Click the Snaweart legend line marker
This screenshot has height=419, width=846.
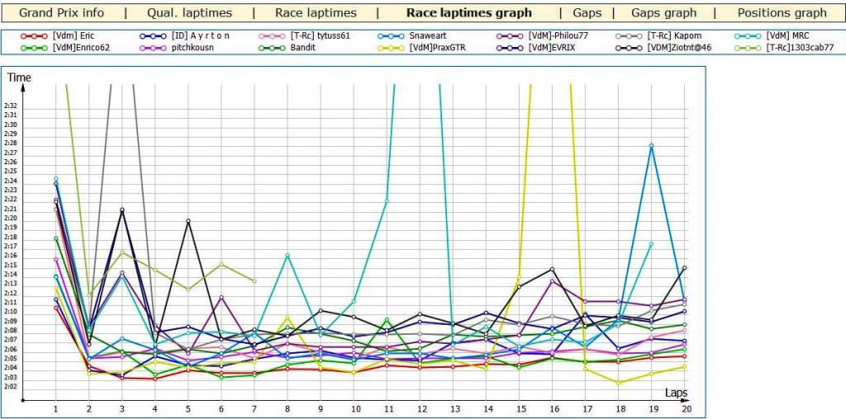click(x=391, y=36)
